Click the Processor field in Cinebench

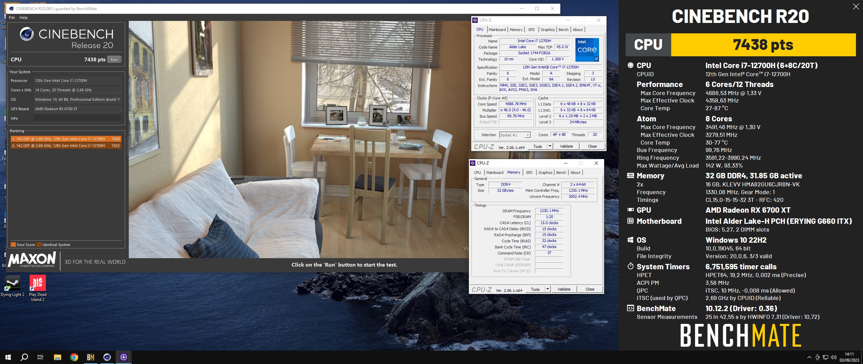(77, 81)
